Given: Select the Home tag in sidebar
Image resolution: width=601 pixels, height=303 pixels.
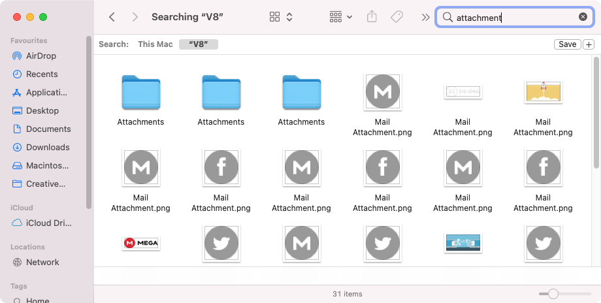Looking at the screenshot, I should click(x=37, y=300).
